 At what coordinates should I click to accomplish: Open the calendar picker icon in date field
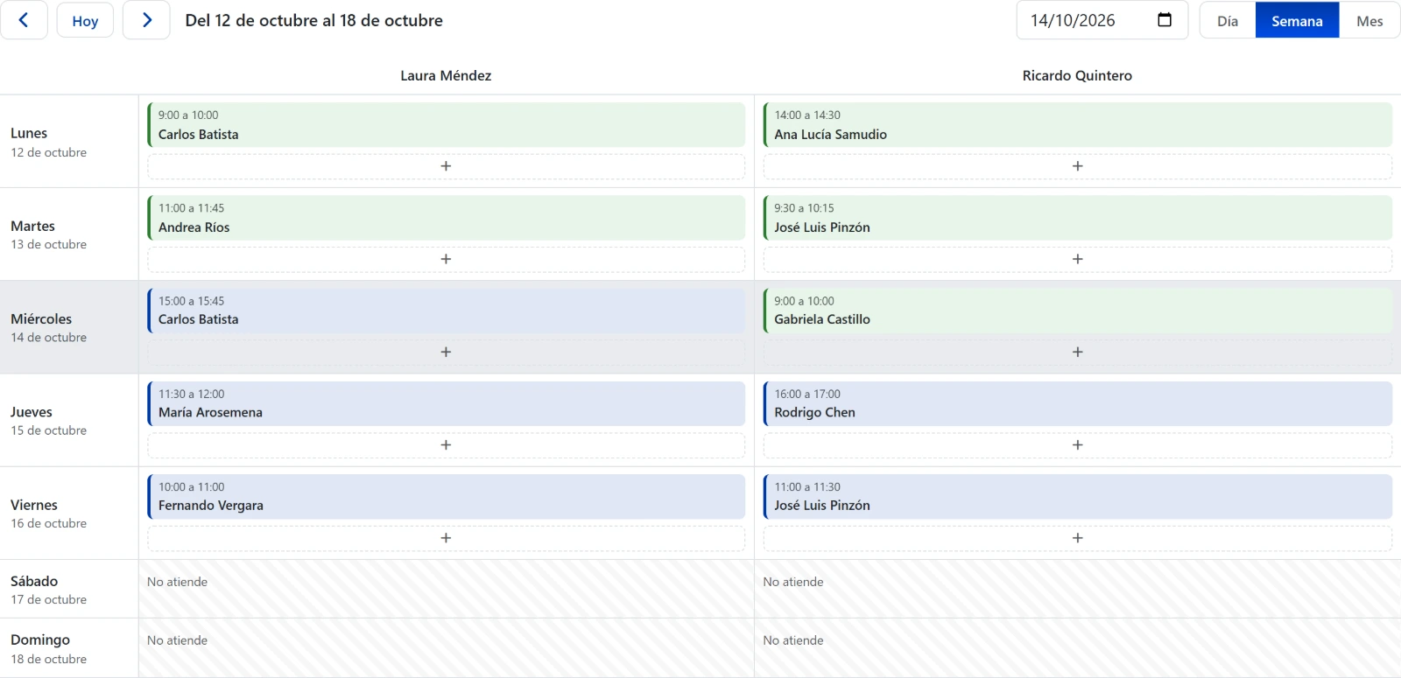(1165, 20)
